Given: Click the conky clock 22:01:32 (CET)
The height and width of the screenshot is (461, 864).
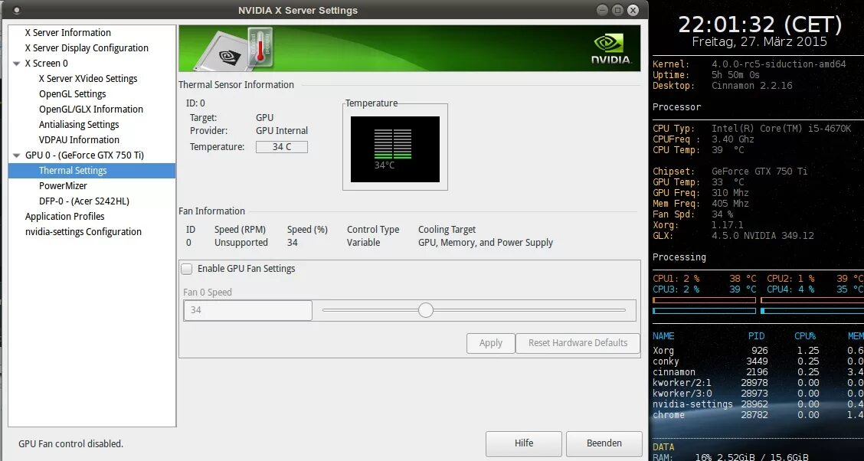Looking at the screenshot, I should tap(760, 25).
